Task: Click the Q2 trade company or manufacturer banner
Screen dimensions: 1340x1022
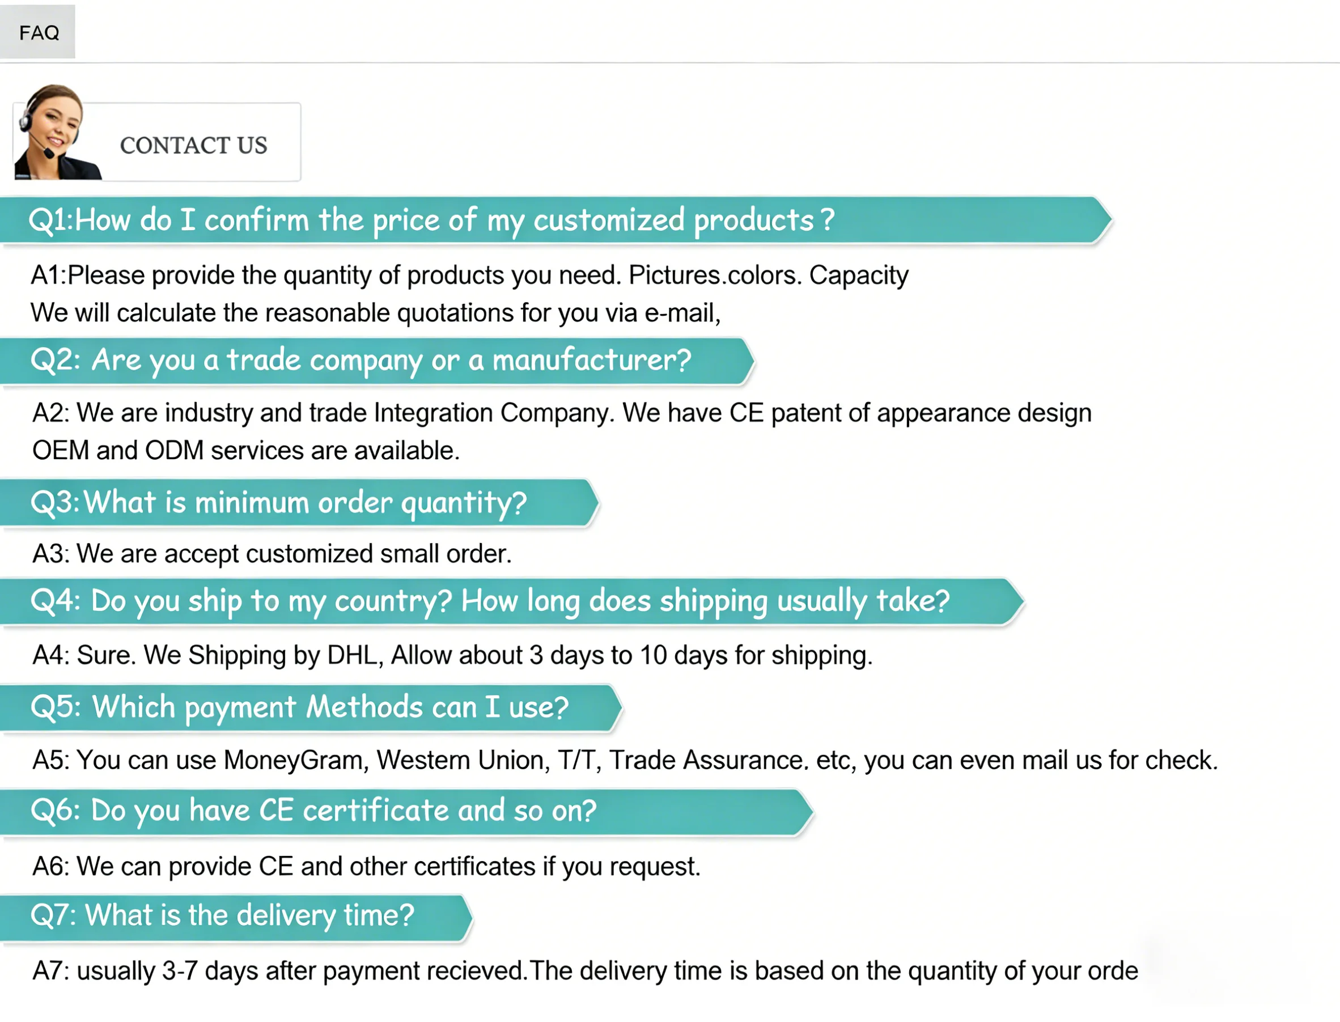Action: [377, 361]
